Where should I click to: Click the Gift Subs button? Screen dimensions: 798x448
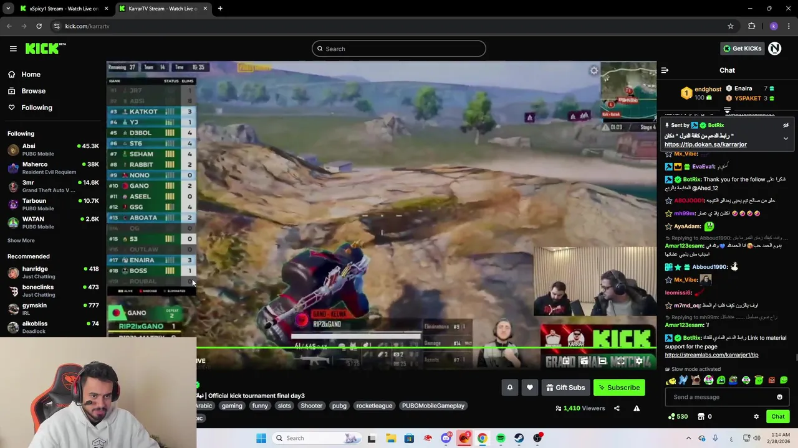565,388
